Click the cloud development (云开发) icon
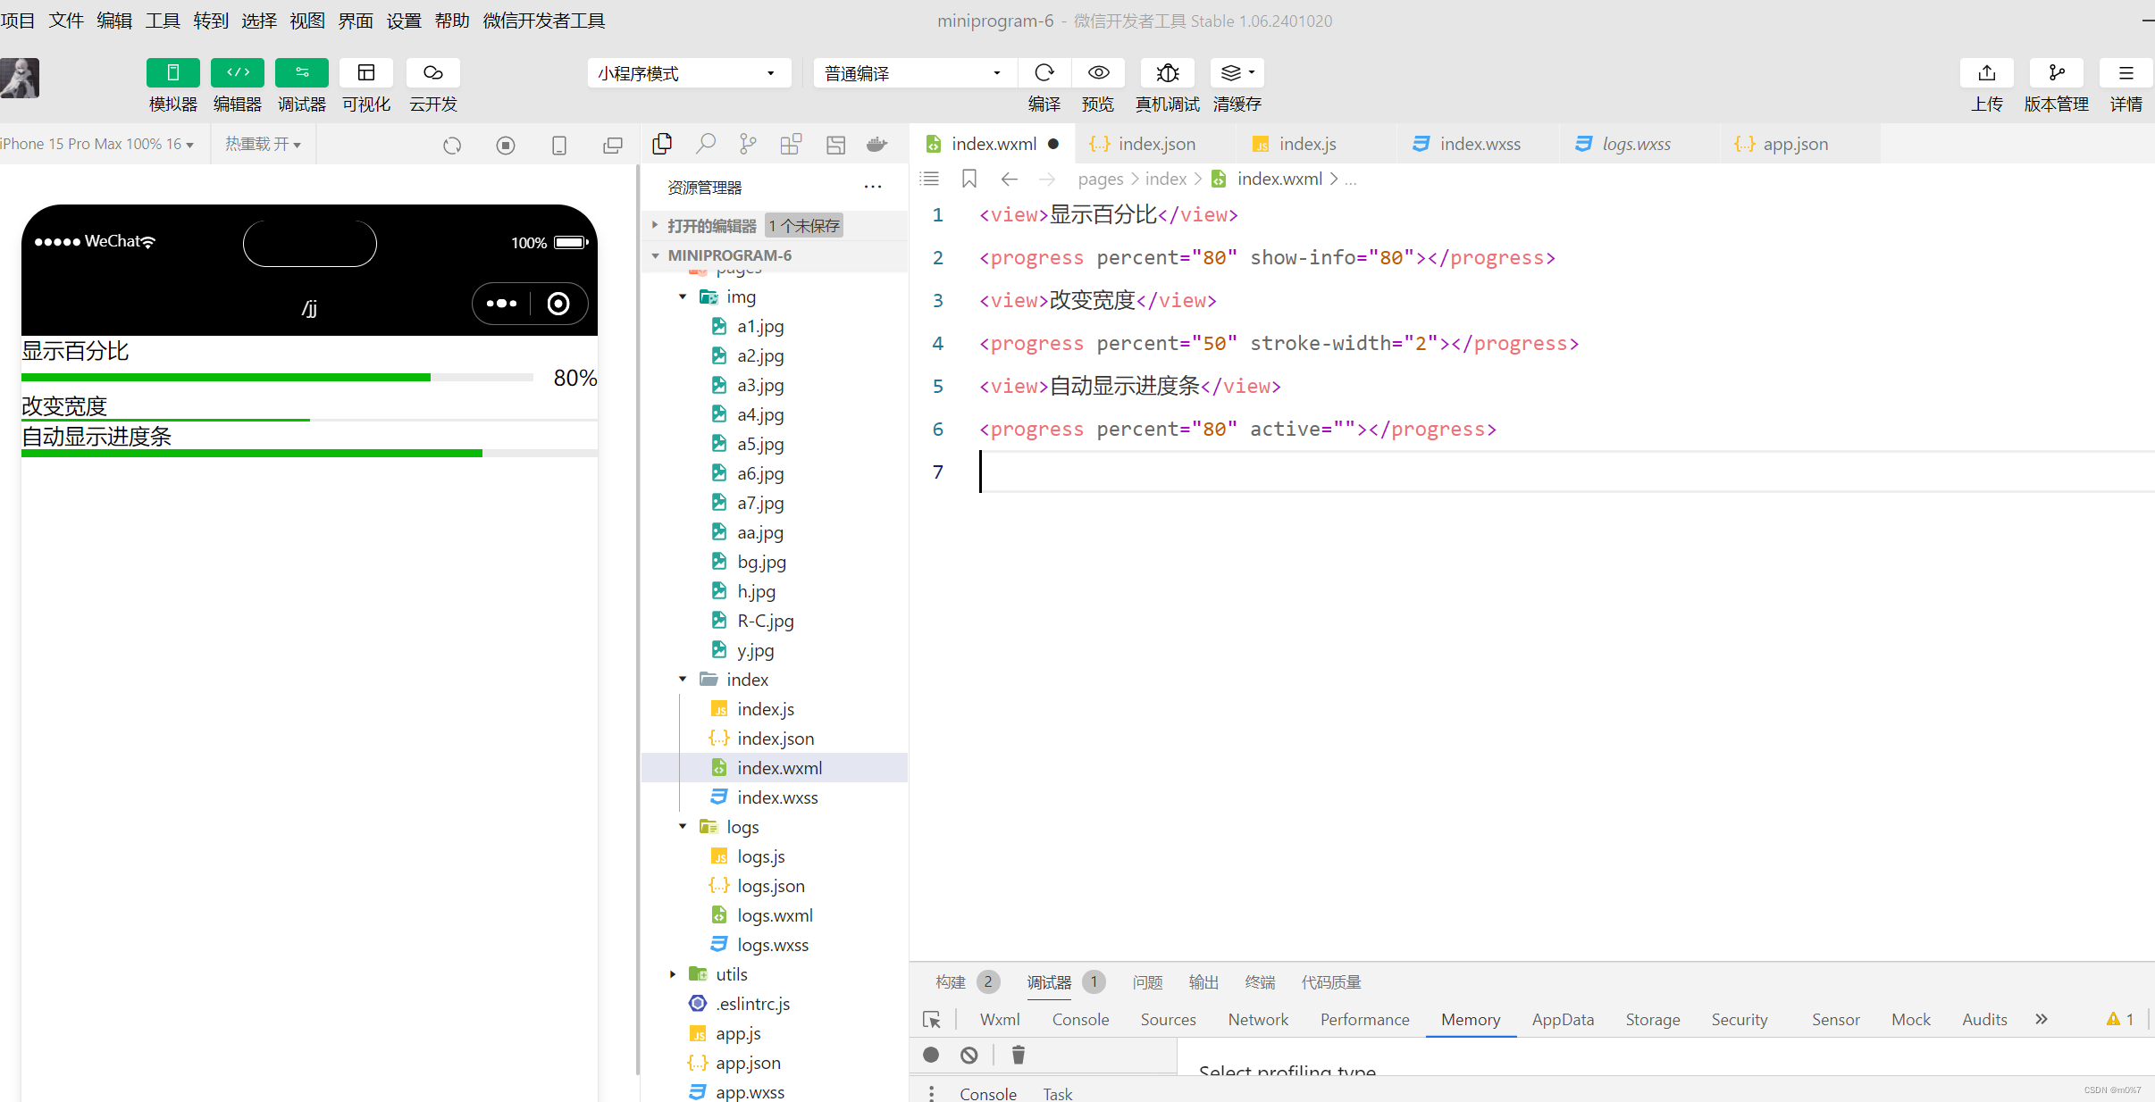The height and width of the screenshot is (1102, 2155). 432,73
